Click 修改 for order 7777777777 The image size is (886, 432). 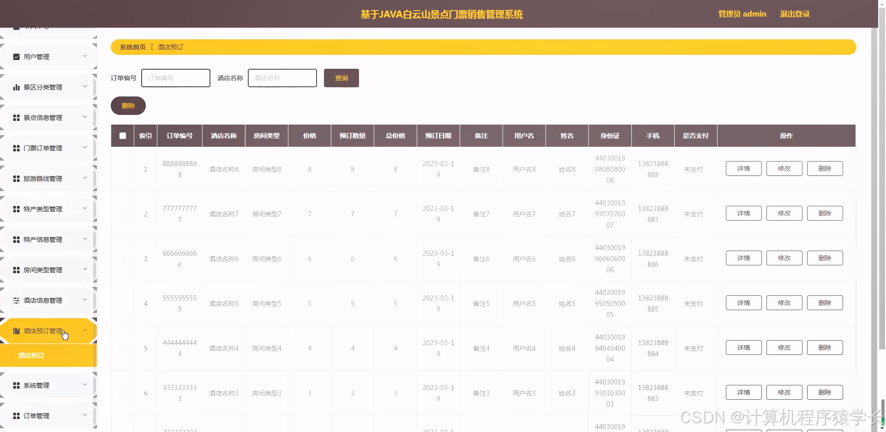[784, 213]
